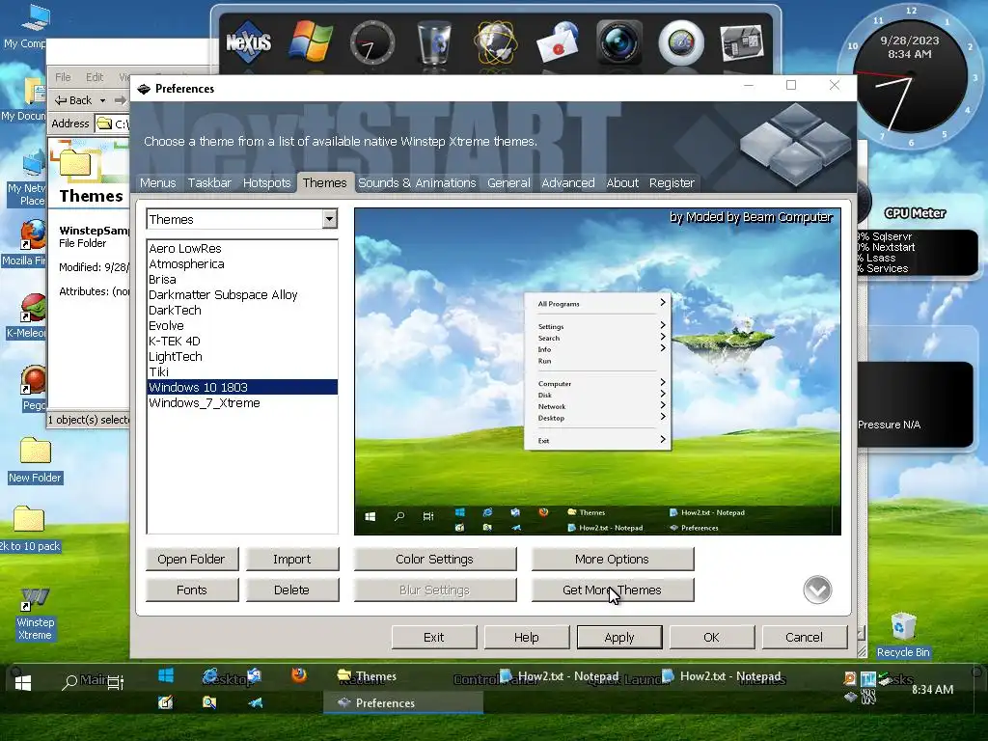The height and width of the screenshot is (741, 988).
Task: Click the theme preview image
Action: point(597,371)
